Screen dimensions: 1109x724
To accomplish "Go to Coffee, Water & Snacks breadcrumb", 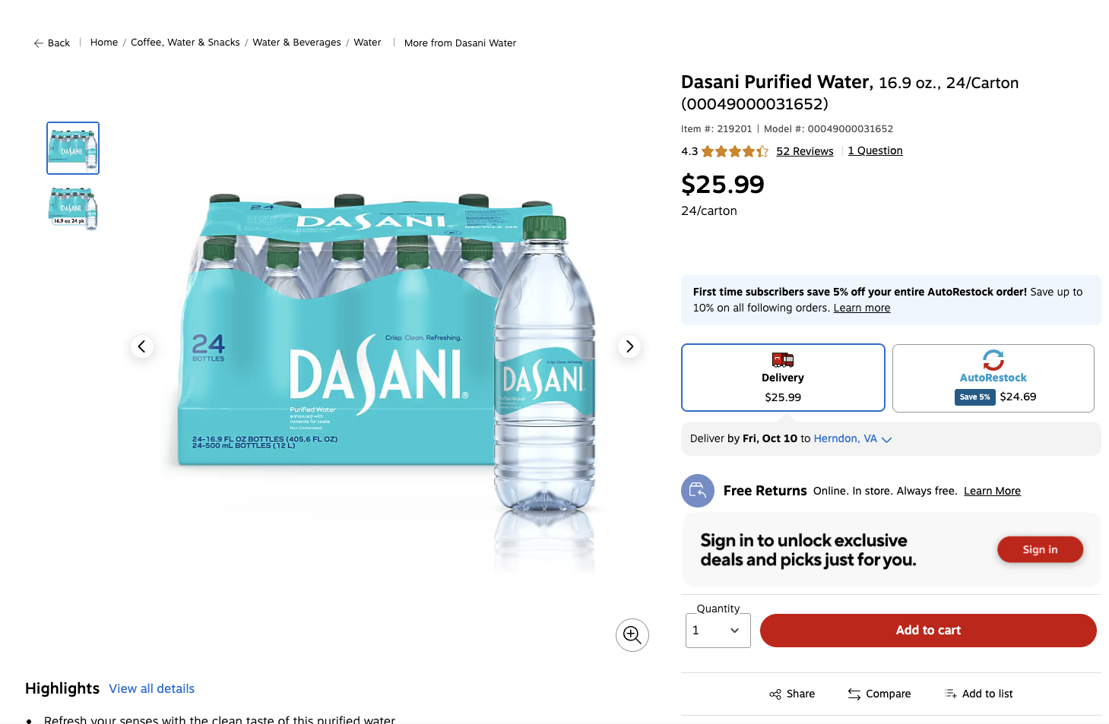I will point(185,43).
